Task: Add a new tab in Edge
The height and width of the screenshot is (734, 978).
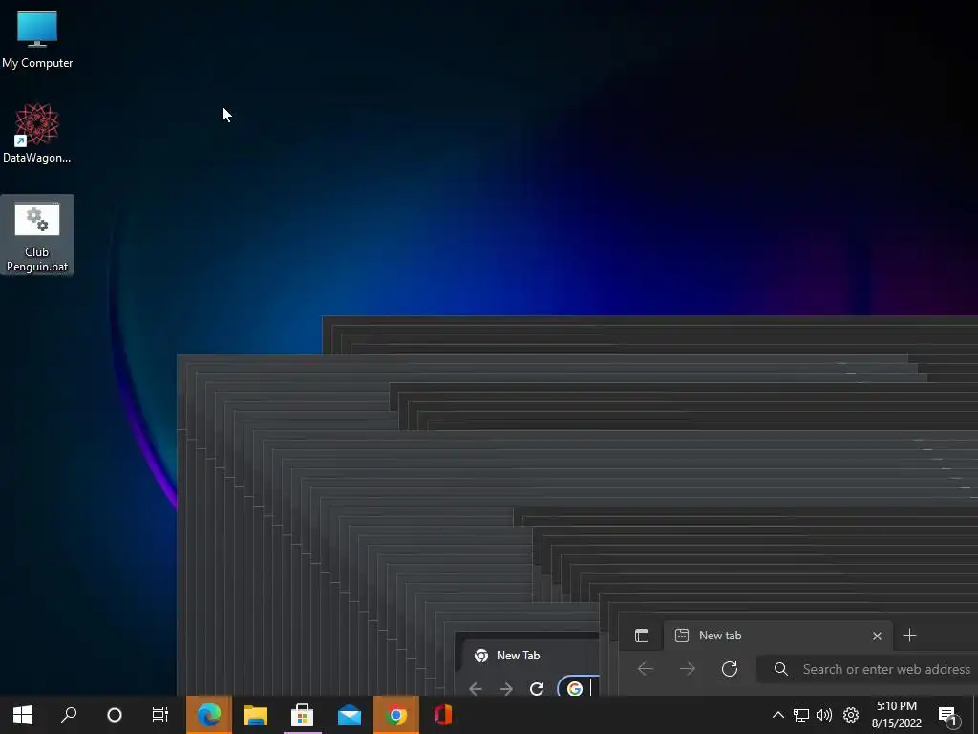Action: (909, 636)
